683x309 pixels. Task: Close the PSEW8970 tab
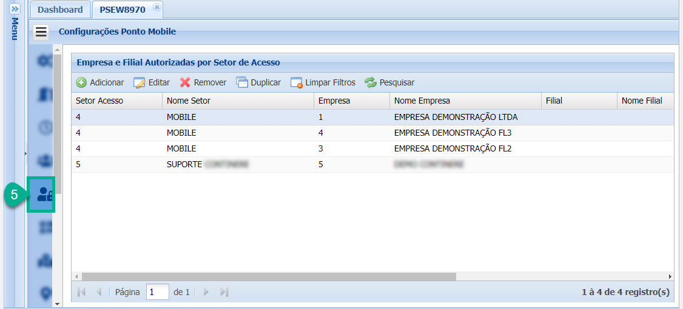click(156, 7)
